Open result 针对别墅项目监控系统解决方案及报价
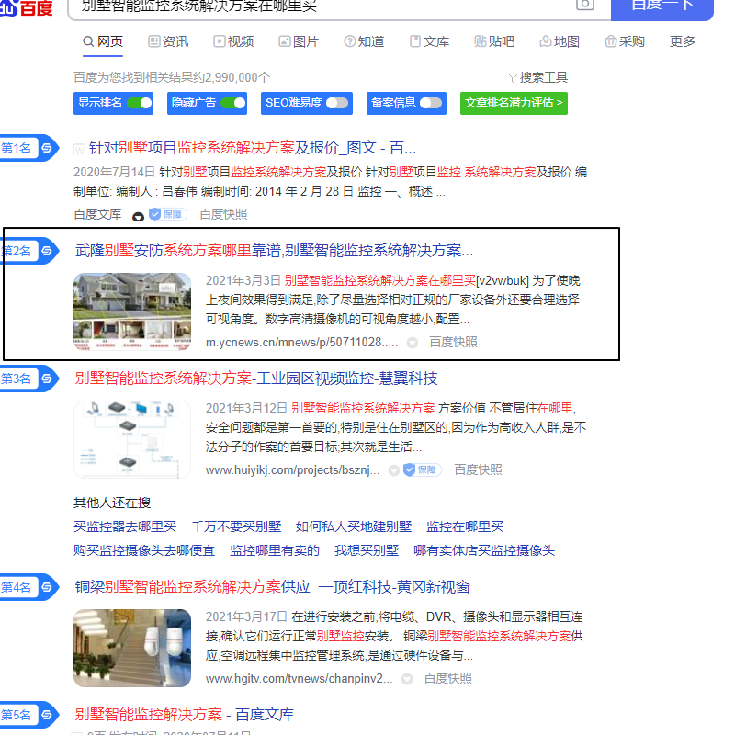Screen dimensions: 735x735 click(252, 148)
